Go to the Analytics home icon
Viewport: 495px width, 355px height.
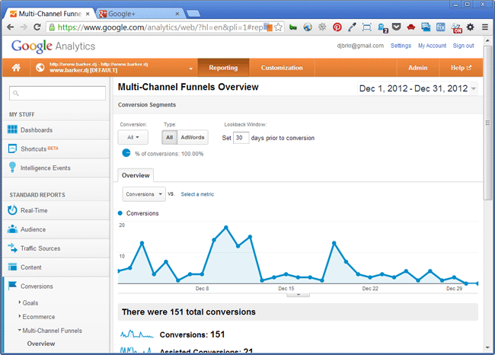(16, 68)
